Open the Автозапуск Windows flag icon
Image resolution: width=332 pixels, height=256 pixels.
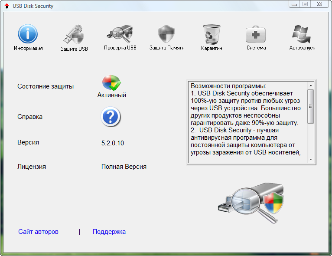(302, 34)
